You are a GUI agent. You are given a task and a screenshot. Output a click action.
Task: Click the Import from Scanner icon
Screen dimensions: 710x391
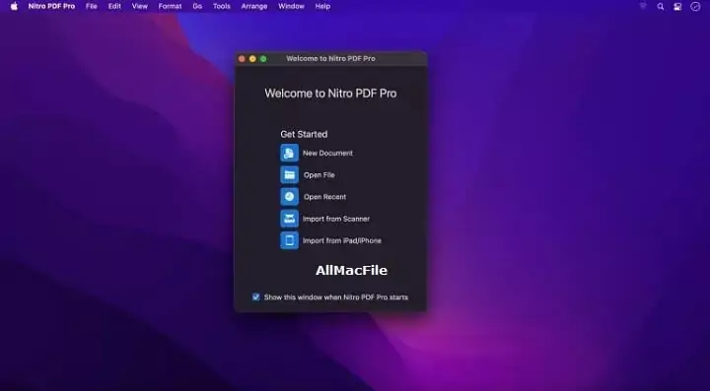click(x=289, y=219)
